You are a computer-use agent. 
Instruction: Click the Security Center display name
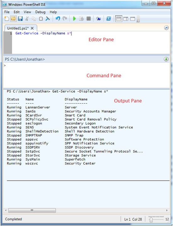[x=80, y=164]
